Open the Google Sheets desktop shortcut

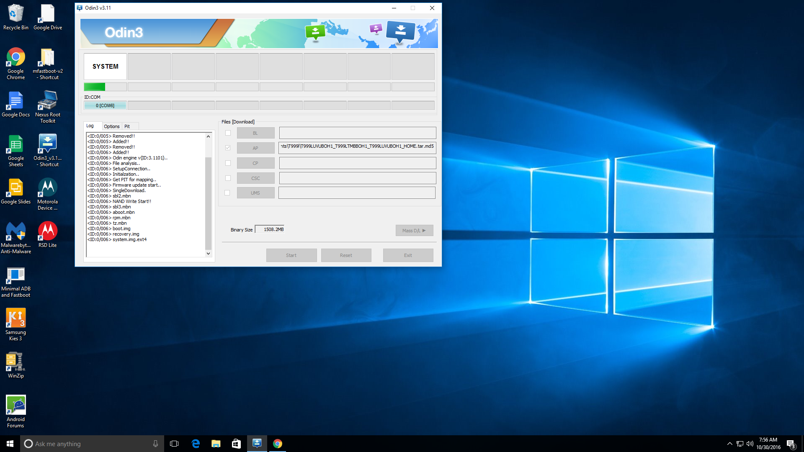coord(15,151)
